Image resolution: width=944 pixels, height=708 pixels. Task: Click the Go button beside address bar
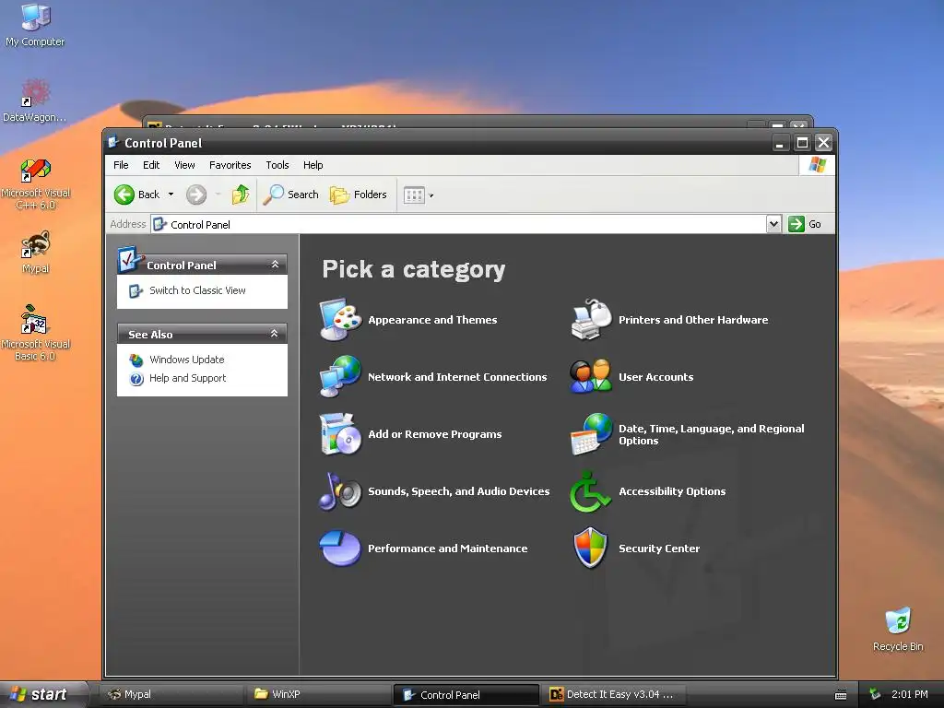coord(806,224)
